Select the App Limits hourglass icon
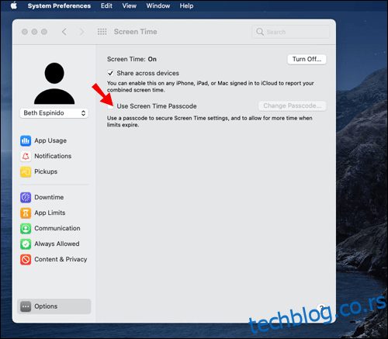Viewport: 388px width, 339px height. click(26, 213)
